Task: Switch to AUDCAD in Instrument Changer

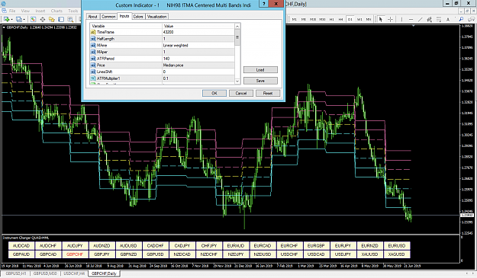Action: coord(21,245)
